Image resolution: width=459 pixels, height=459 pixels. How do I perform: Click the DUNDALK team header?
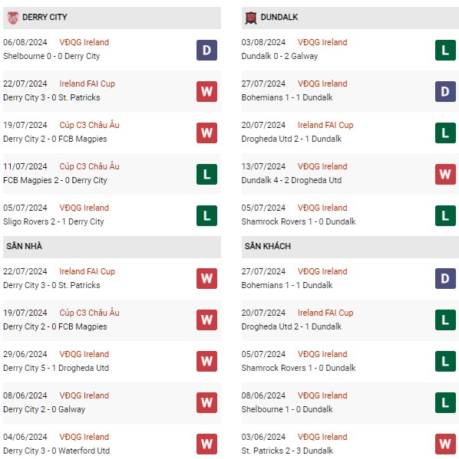(350, 18)
